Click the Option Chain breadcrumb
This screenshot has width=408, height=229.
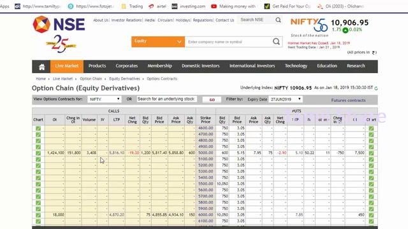91,79
